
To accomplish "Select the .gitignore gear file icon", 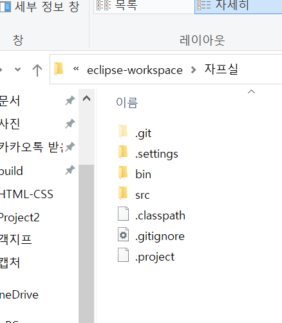I will tap(124, 234).
